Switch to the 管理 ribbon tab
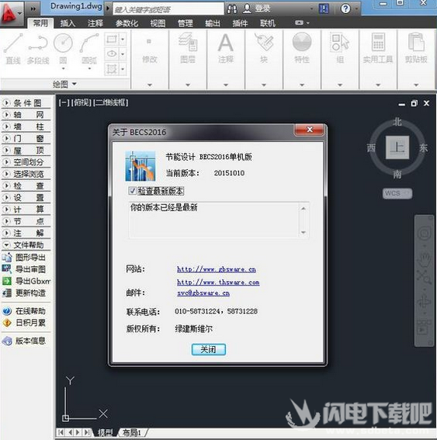Image resolution: width=437 pixels, height=440 pixels. pos(185,23)
